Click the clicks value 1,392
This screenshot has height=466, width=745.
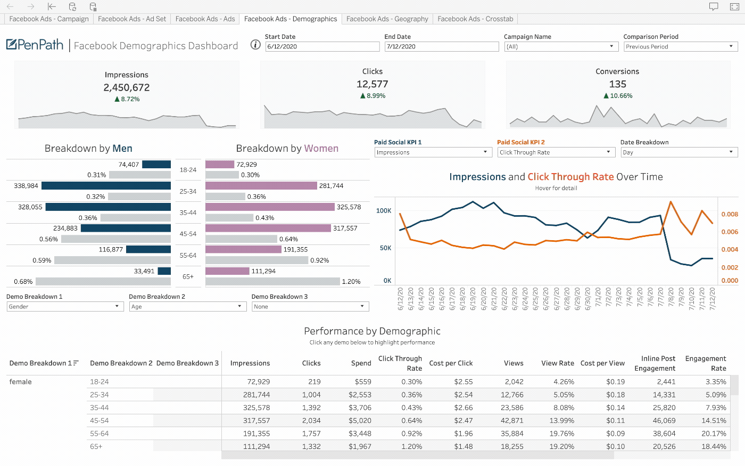tap(311, 407)
